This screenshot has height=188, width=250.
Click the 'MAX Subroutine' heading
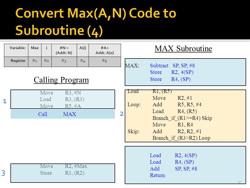pos(183,49)
